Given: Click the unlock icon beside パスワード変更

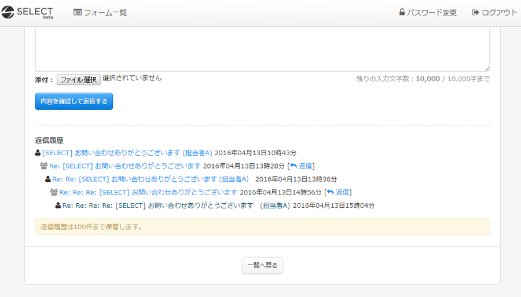Looking at the screenshot, I should [402, 12].
